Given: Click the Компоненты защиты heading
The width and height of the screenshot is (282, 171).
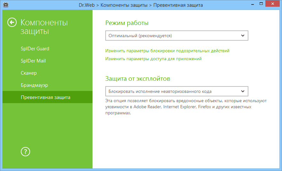Looking at the screenshot, I should [x=44, y=27].
